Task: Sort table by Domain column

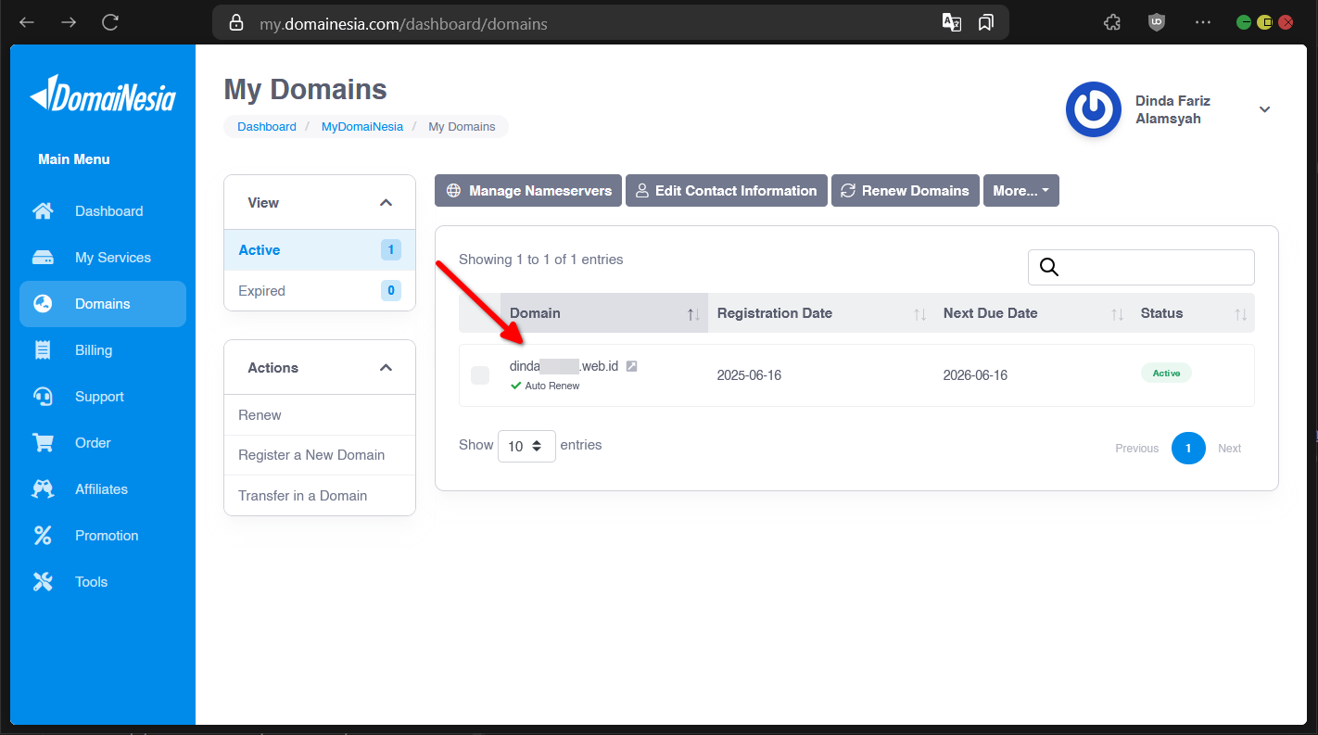Action: 602,313
